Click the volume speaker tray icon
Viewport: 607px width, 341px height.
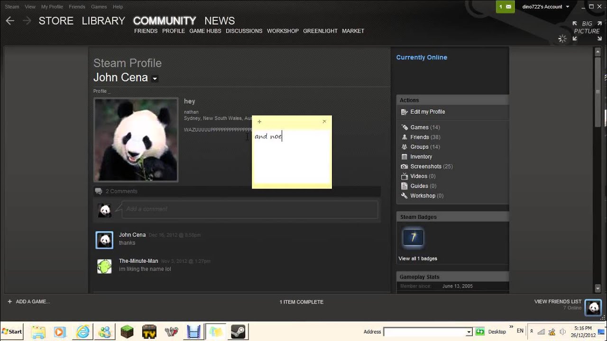[x=563, y=332]
